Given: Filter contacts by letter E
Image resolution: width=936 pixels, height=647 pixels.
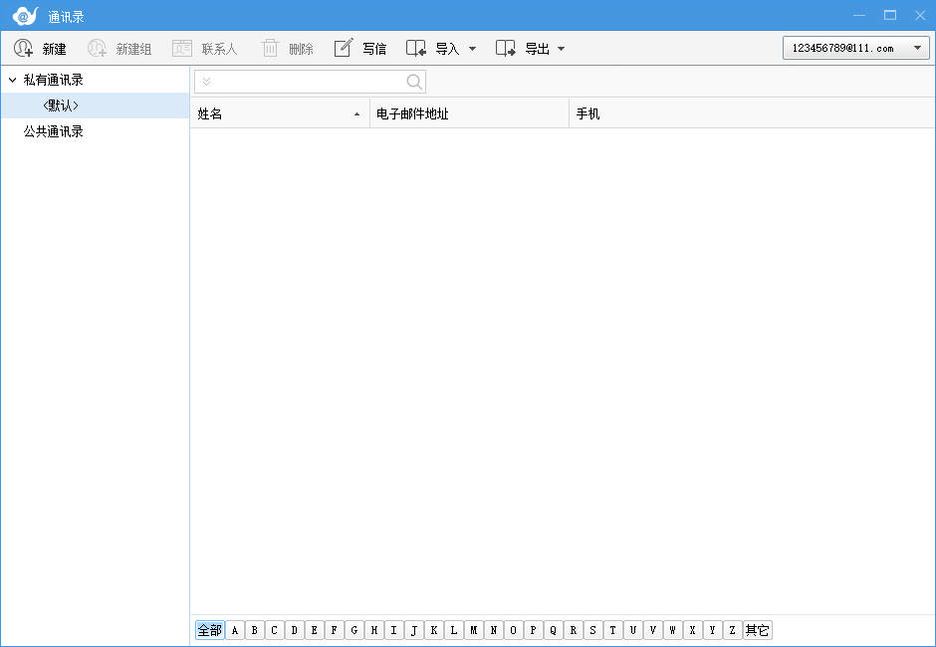Looking at the screenshot, I should pos(314,630).
